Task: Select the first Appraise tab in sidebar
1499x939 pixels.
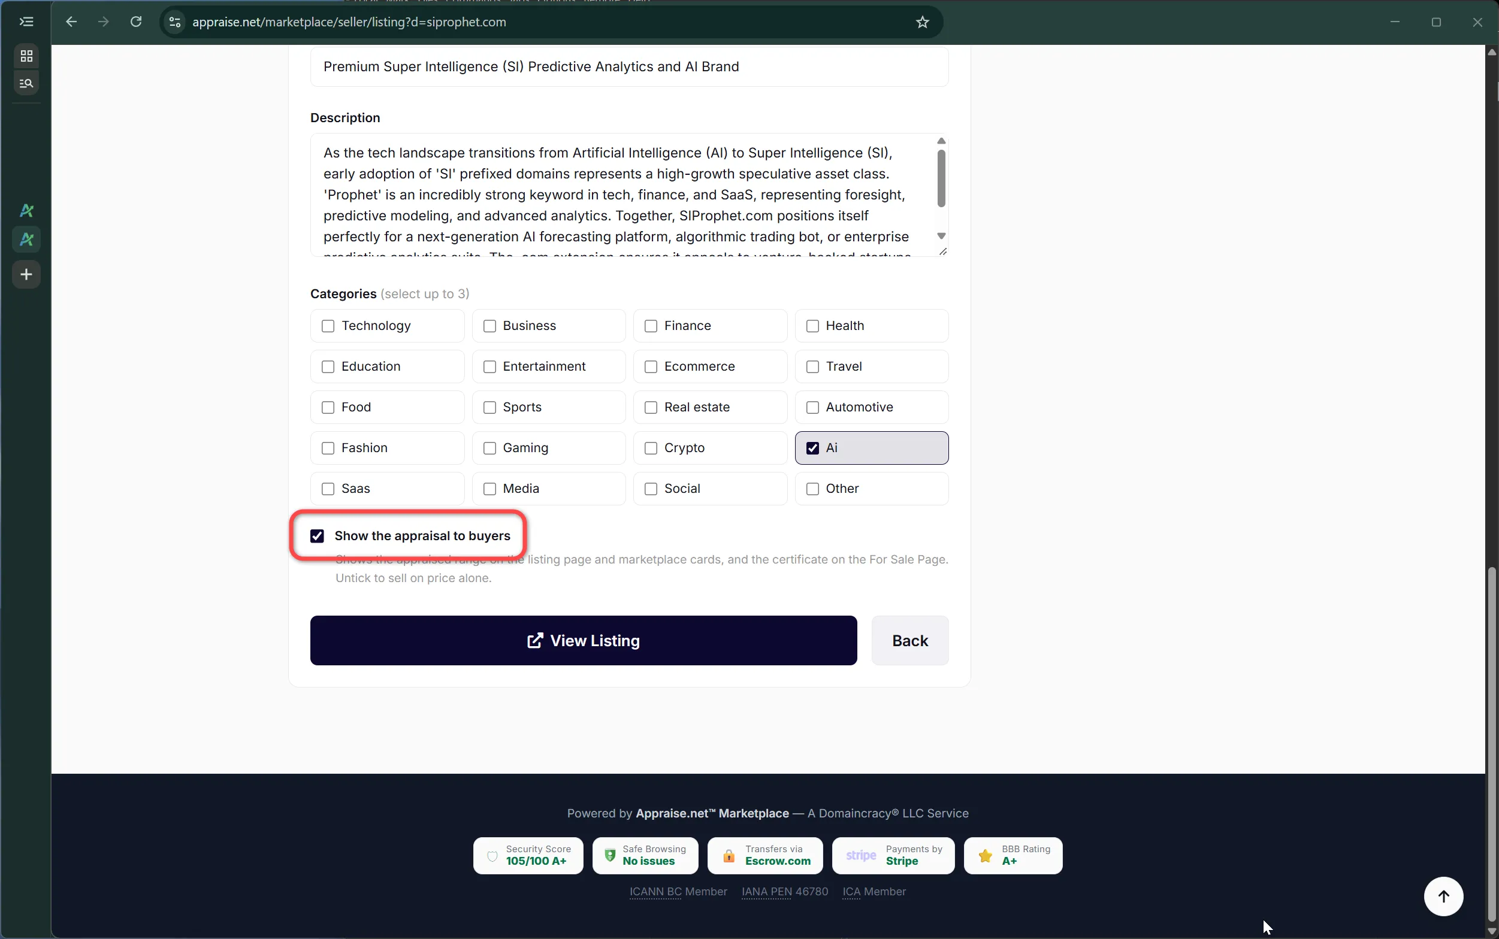Action: 26,211
